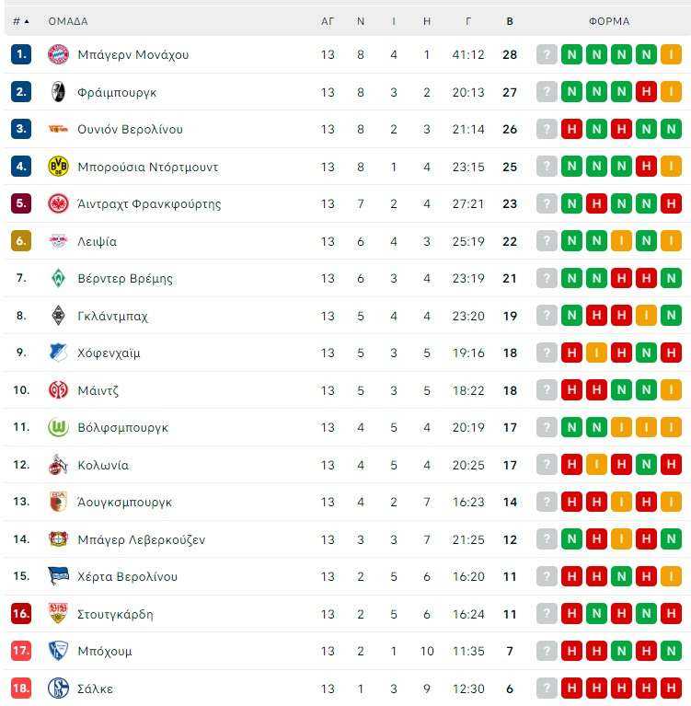This screenshot has width=691, height=706.
Task: Click the Werder Bremen diamond logo
Action: [x=58, y=278]
